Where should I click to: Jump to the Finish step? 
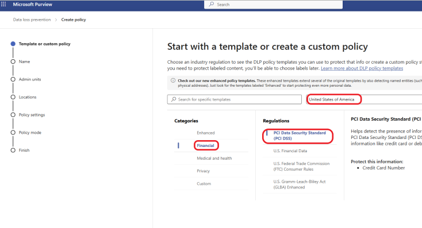tap(24, 150)
